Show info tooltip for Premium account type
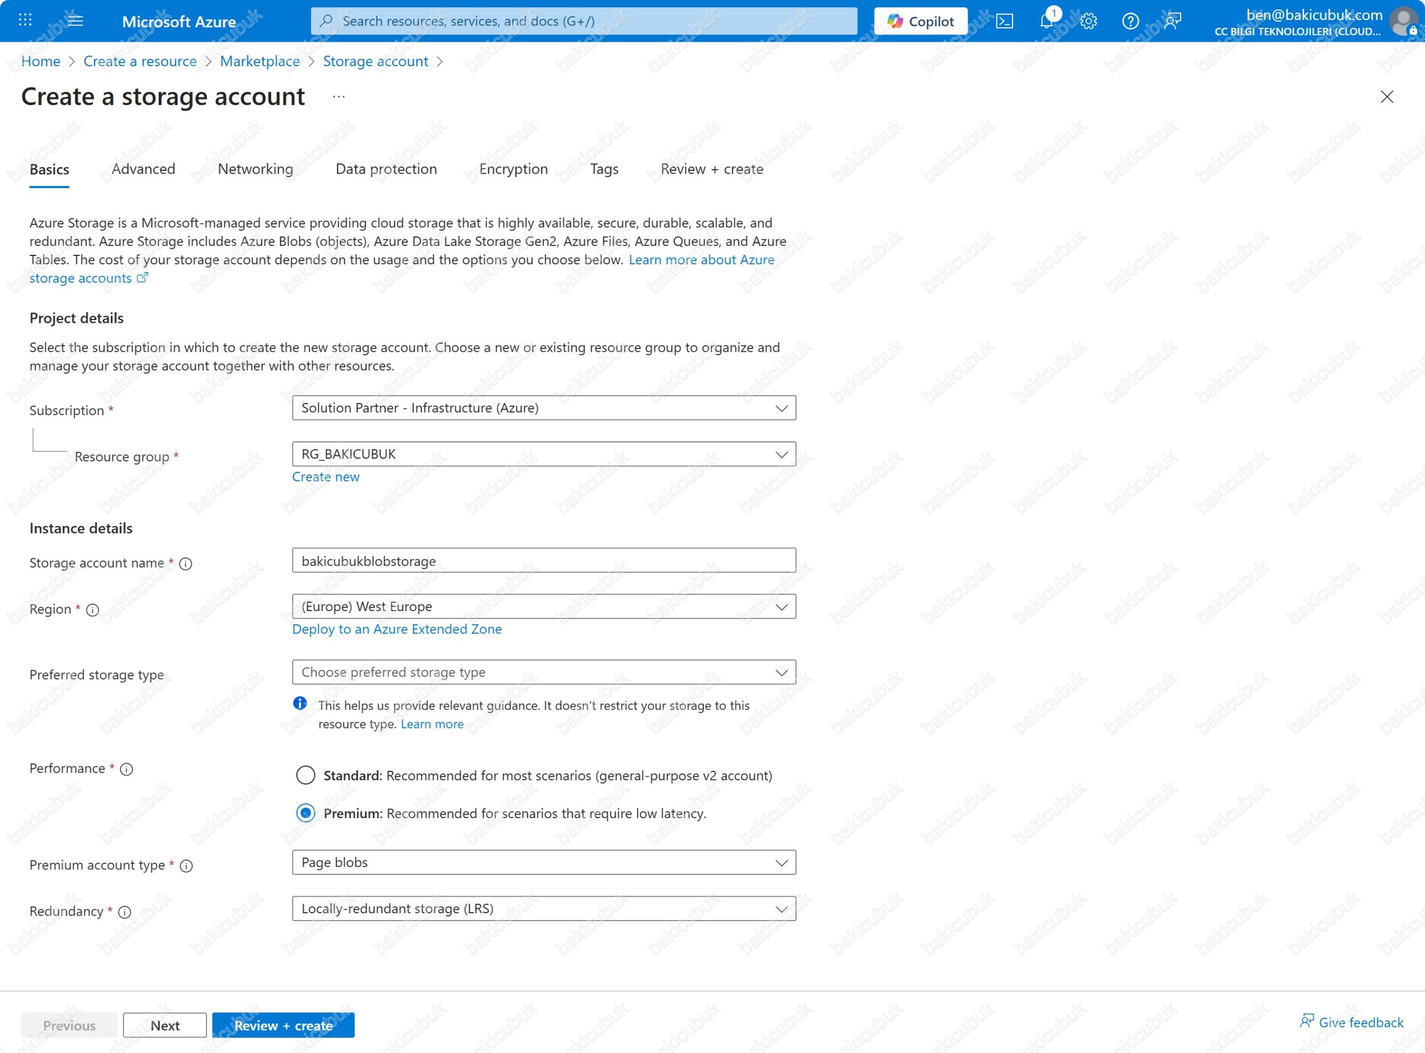The image size is (1425, 1053). tap(186, 865)
